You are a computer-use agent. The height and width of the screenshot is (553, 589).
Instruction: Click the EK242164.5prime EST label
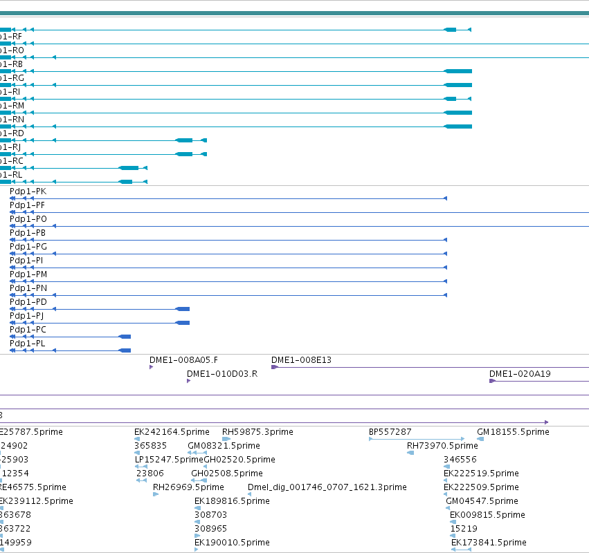(x=172, y=432)
